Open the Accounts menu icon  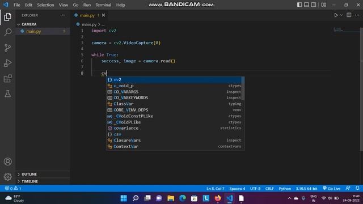click(x=7, y=161)
